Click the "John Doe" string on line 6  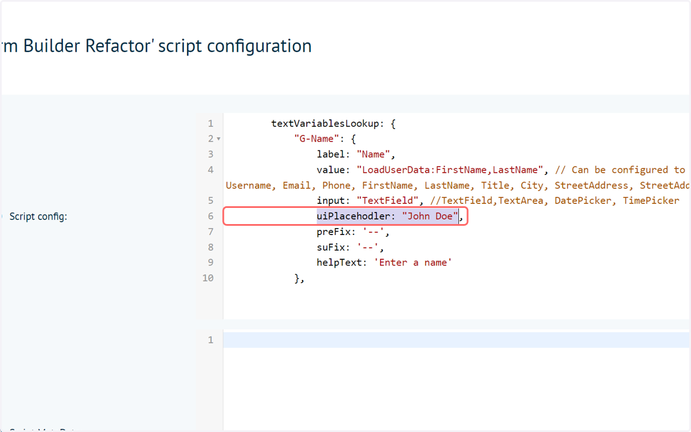pos(430,217)
